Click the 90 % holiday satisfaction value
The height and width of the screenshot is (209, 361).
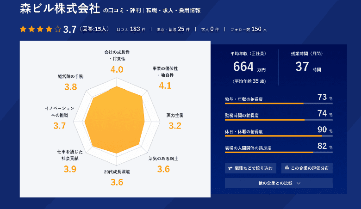point(325,129)
